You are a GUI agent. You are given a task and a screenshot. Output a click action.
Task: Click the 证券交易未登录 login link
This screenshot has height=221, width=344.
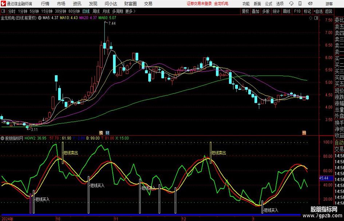click(x=199, y=4)
